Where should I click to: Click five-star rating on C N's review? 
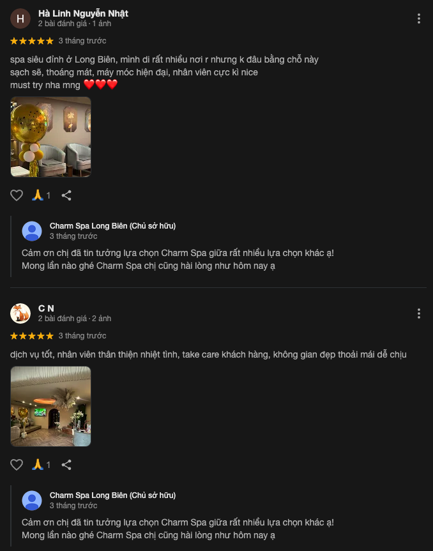(x=32, y=336)
